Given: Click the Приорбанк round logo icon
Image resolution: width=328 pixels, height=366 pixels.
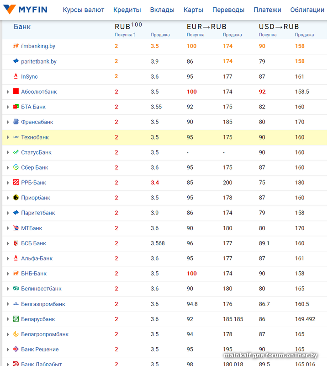Looking at the screenshot, I should point(16,198).
